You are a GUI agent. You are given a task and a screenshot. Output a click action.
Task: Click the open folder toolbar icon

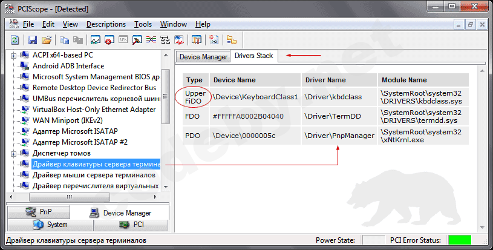(47, 40)
